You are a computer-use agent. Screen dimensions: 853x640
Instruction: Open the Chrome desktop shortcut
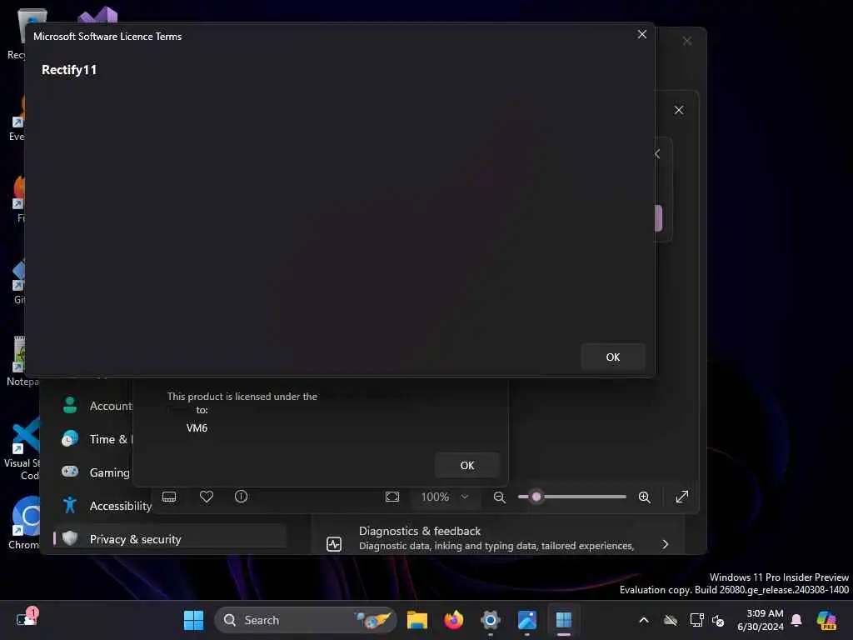(24, 523)
